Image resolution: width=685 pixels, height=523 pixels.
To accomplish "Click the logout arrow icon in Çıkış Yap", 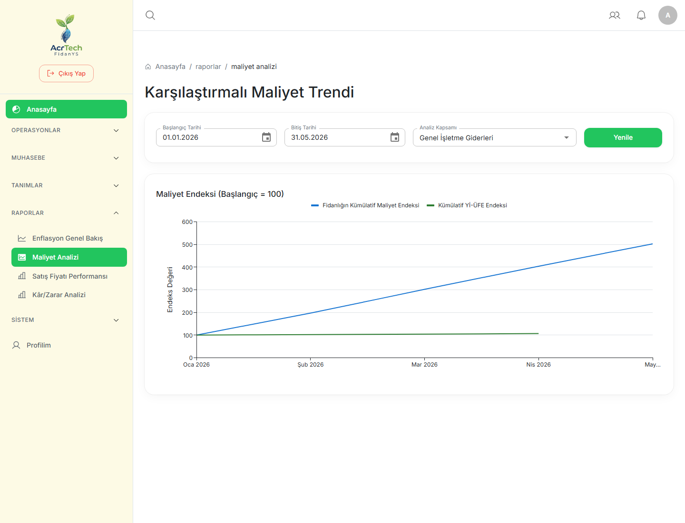I will pyautogui.click(x=50, y=73).
